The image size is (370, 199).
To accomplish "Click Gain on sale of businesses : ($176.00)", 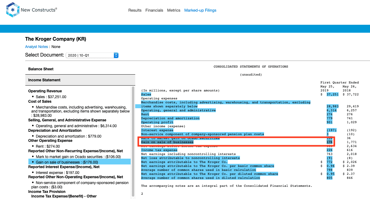I will pyautogui.click(x=79, y=162).
